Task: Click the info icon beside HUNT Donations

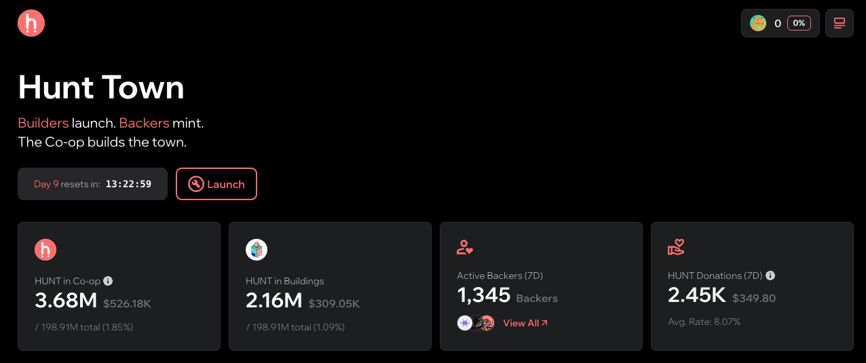Action: [x=770, y=275]
